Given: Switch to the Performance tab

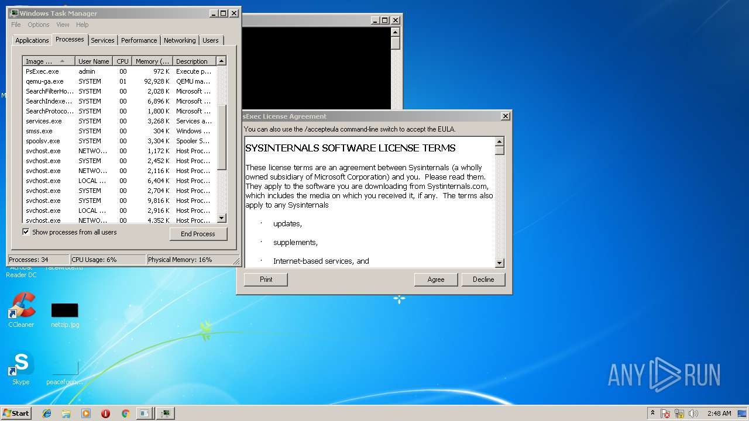Looking at the screenshot, I should tap(139, 40).
